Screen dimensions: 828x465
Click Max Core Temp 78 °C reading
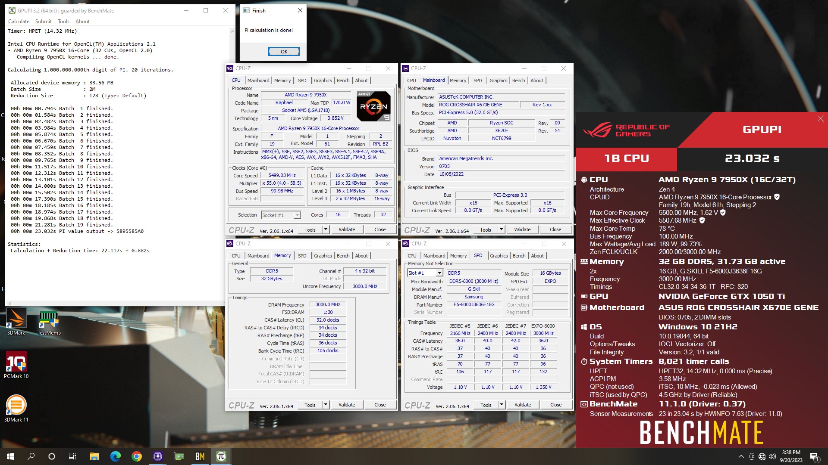point(667,229)
